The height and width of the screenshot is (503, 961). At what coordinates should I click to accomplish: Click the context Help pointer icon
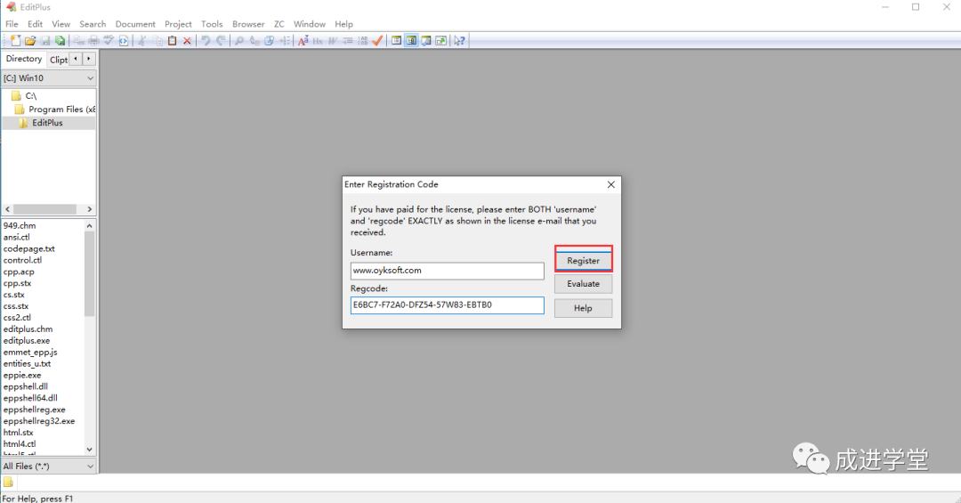click(459, 40)
